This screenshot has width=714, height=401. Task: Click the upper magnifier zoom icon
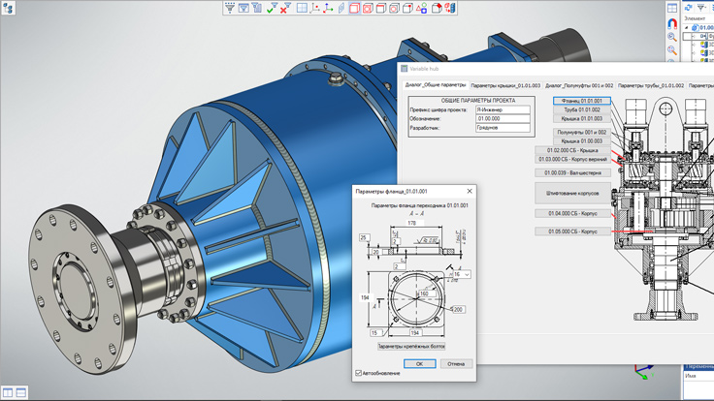point(672,37)
